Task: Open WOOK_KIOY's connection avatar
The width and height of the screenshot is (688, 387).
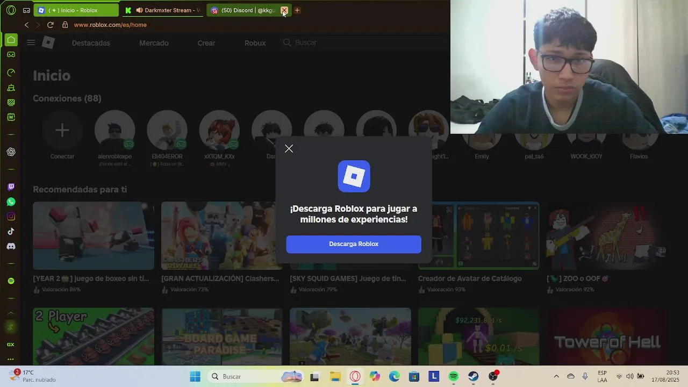Action: [x=586, y=141]
